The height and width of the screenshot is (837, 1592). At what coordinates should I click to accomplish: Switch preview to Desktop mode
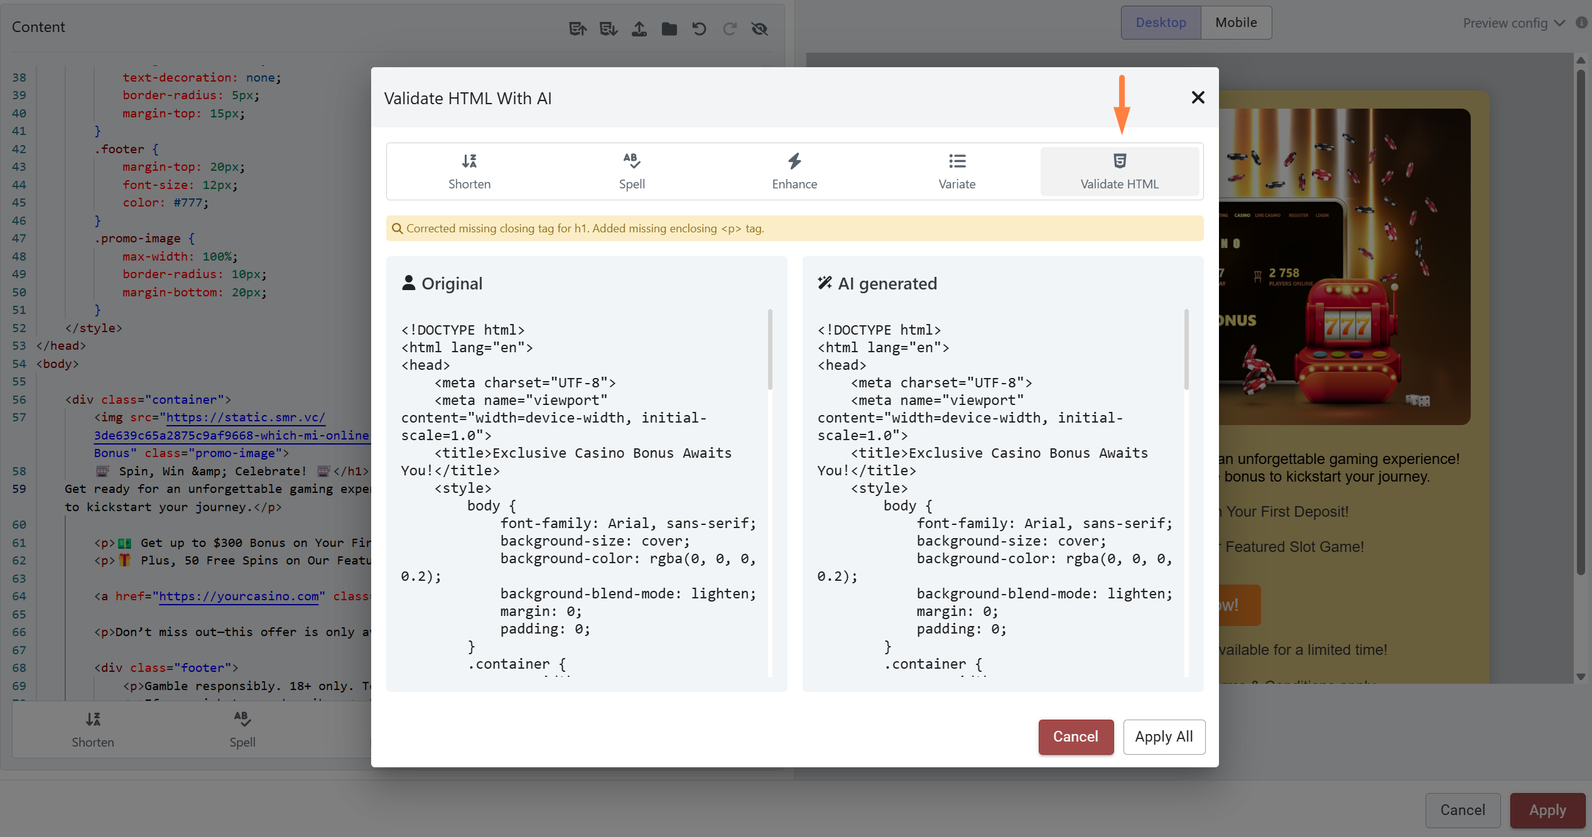point(1161,23)
